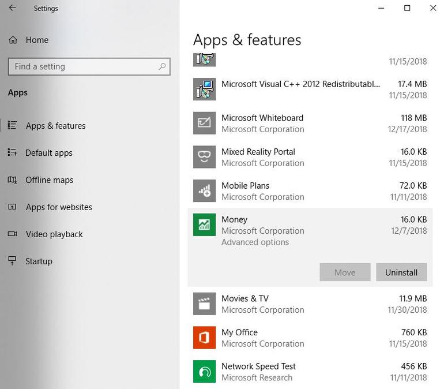The height and width of the screenshot is (389, 444).
Task: Click the Money app name
Action: tap(235, 219)
